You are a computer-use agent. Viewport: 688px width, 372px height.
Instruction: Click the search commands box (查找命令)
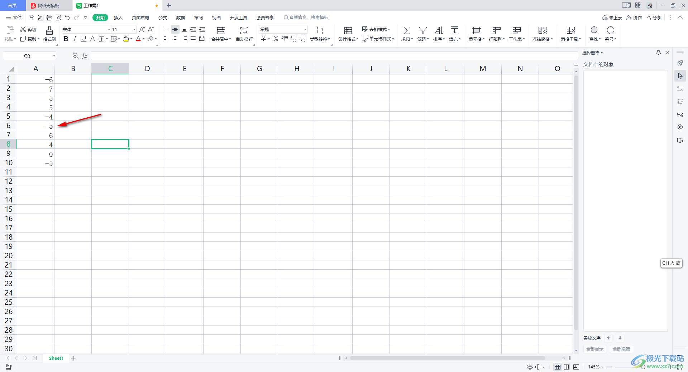306,18
